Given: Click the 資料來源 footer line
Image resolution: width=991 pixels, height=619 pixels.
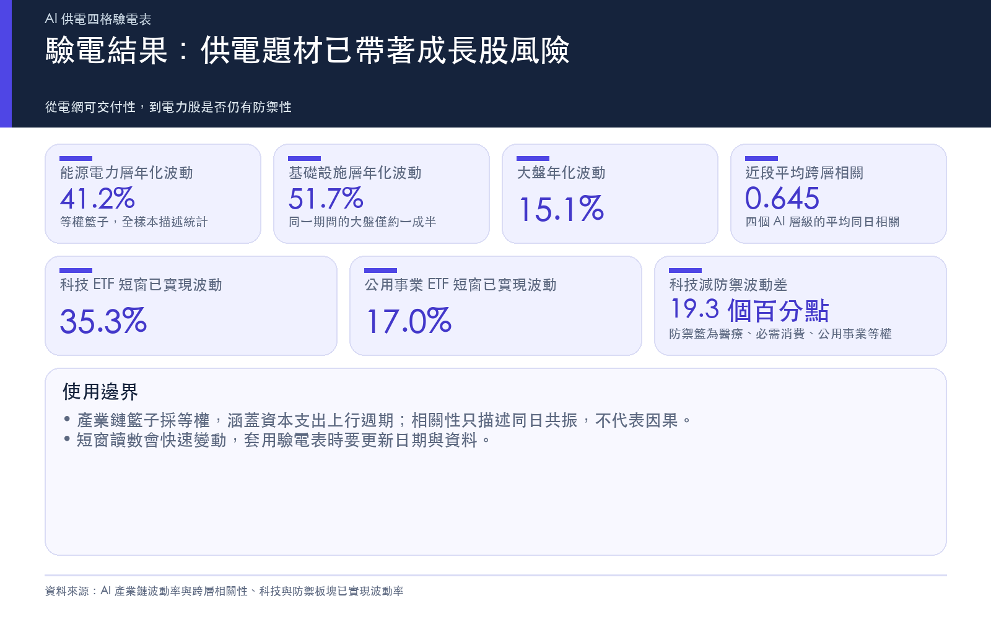Looking at the screenshot, I should pyautogui.click(x=224, y=591).
